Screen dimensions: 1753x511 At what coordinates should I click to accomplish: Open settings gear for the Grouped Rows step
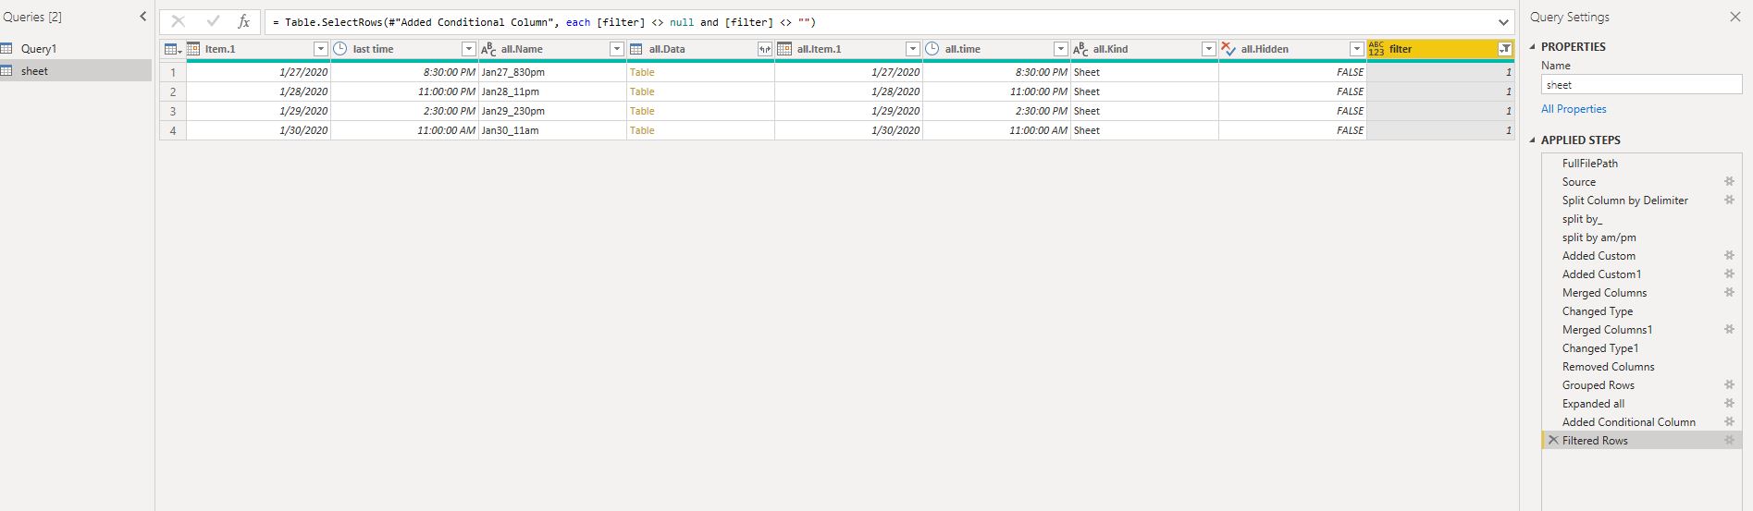(x=1729, y=385)
